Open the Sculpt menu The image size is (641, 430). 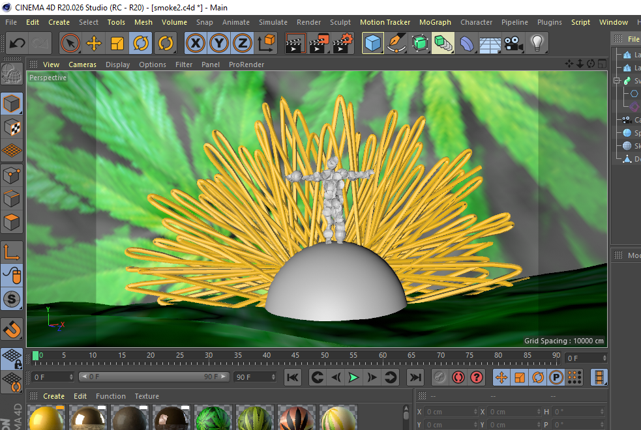(340, 22)
